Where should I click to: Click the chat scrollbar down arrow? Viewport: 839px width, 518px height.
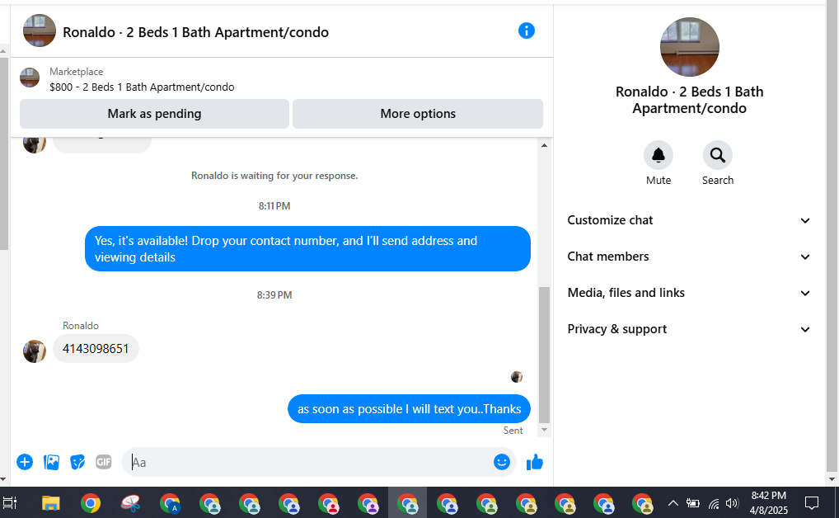(544, 430)
